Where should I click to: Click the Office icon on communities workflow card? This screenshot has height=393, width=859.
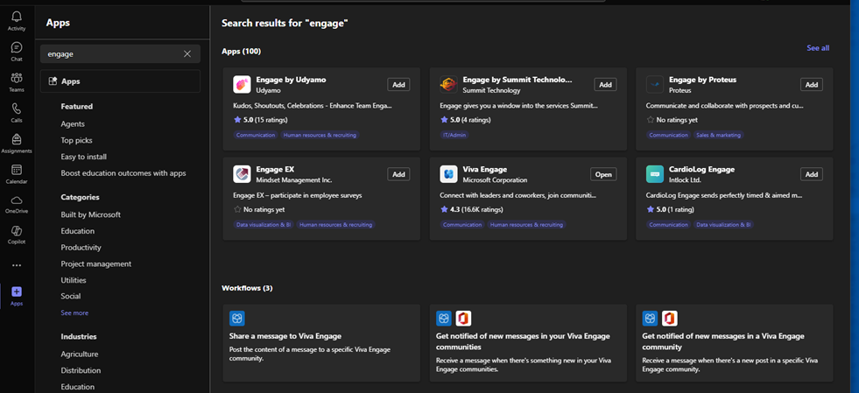tap(463, 319)
